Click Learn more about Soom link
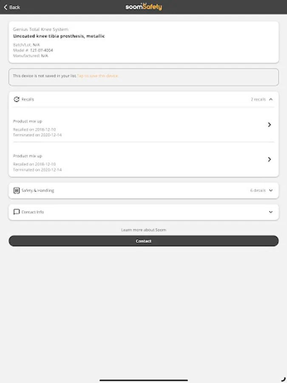 (144, 230)
